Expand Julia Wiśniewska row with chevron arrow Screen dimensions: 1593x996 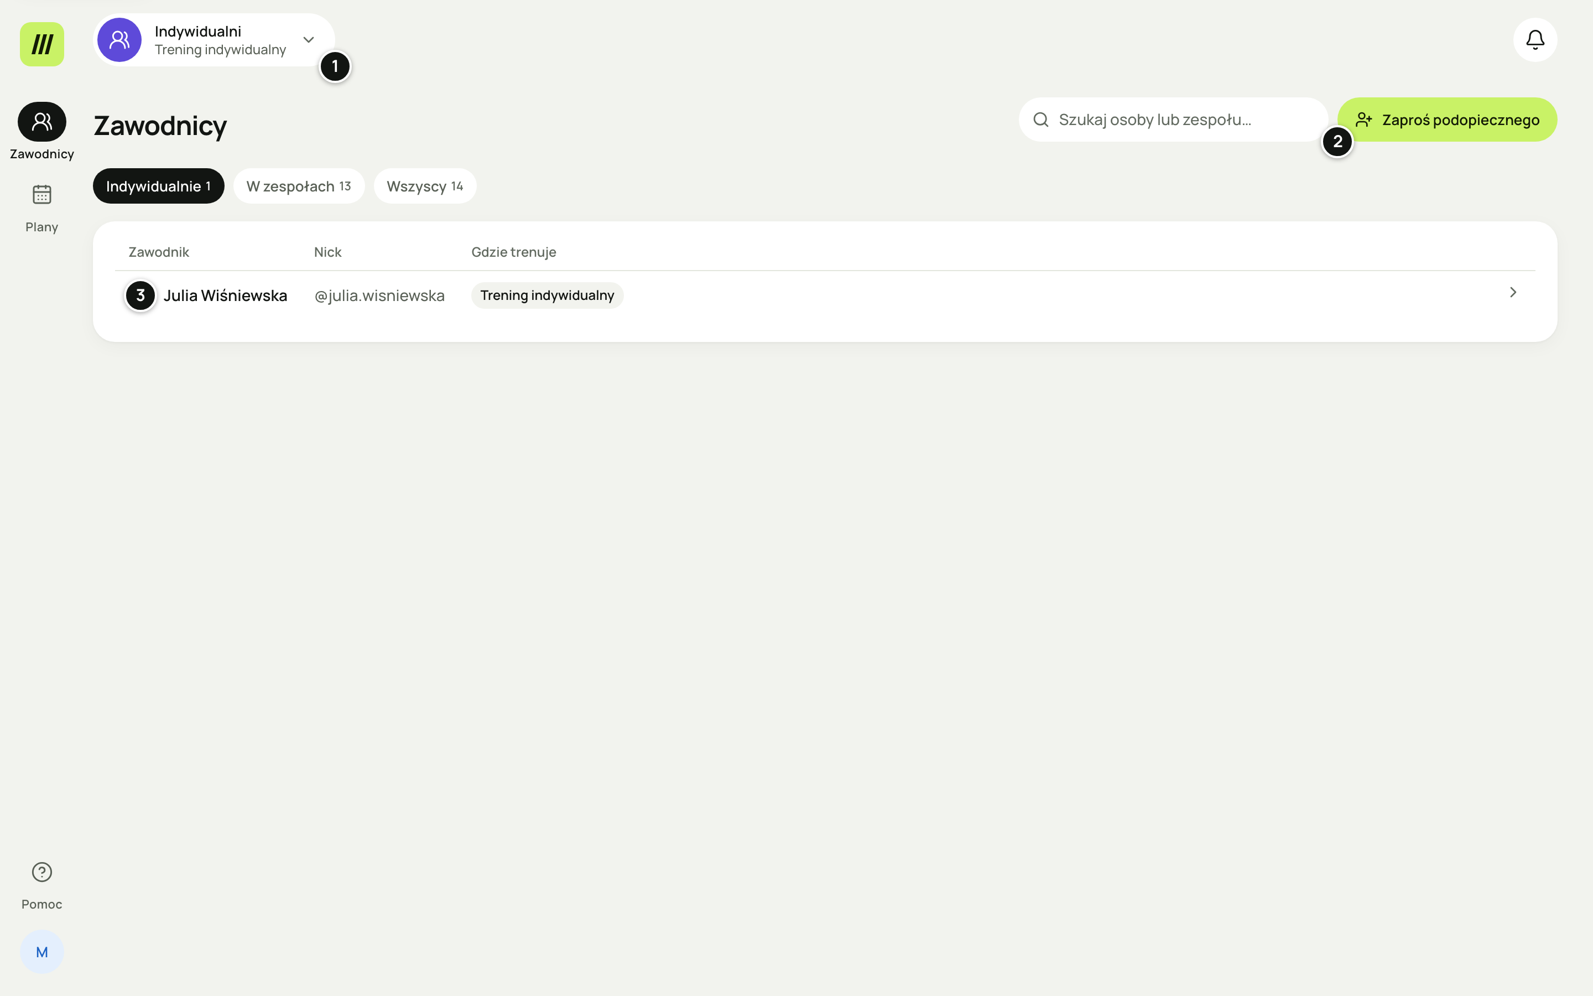(1513, 293)
